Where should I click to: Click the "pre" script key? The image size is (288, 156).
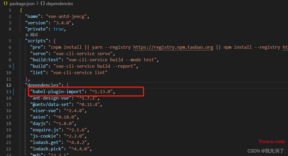click(x=36, y=47)
